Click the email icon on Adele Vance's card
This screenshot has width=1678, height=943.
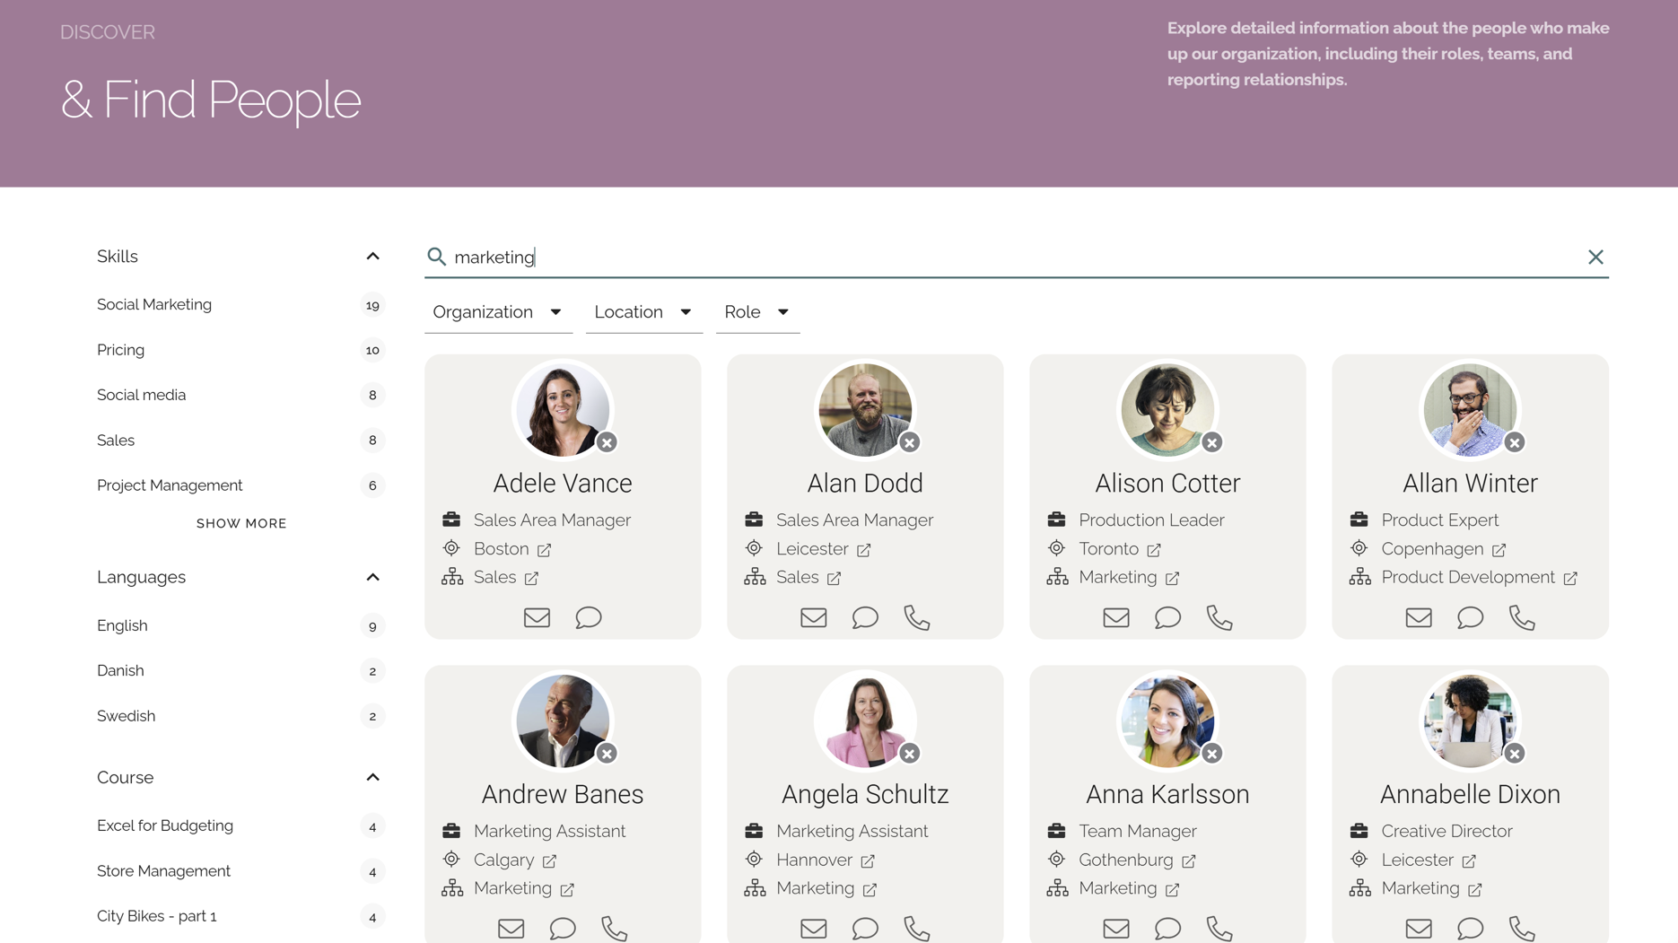[x=537, y=617]
